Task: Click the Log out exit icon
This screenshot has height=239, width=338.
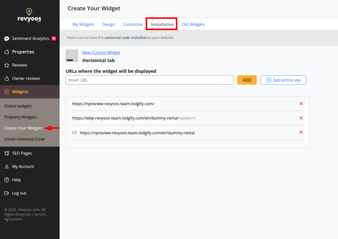Action: tap(7, 193)
